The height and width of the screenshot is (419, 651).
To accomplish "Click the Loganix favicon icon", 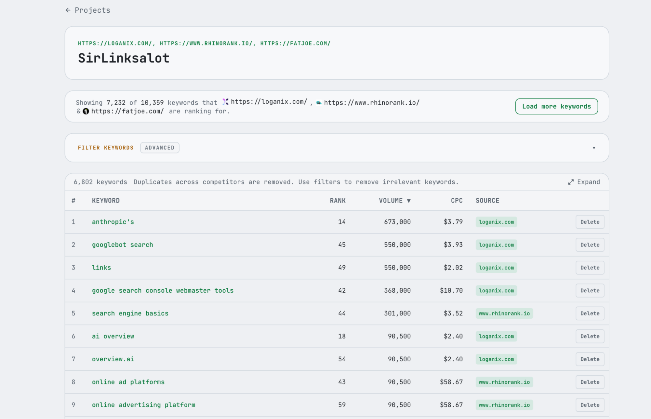I will click(x=225, y=102).
